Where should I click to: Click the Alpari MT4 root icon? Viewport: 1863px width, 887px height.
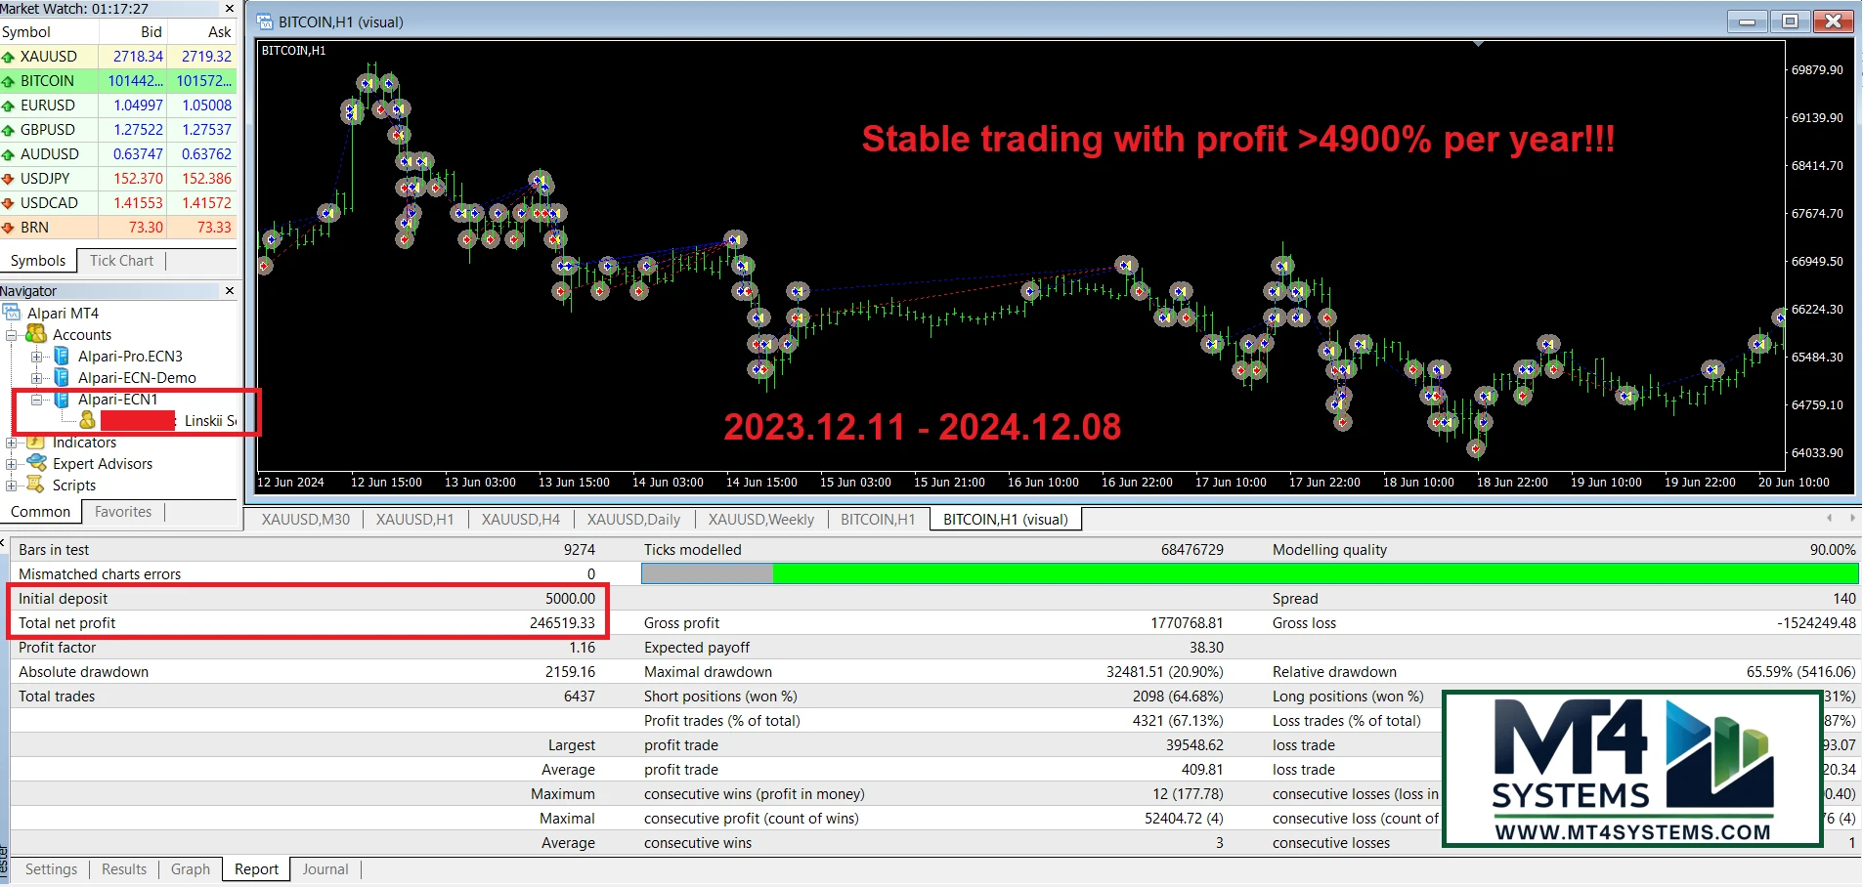tap(12, 313)
